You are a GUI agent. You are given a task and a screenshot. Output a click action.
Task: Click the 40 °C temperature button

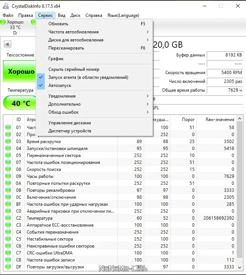(x=20, y=103)
